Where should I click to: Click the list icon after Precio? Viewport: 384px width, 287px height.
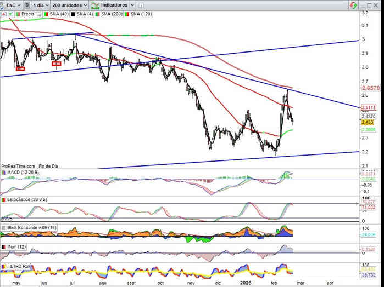tap(39, 14)
